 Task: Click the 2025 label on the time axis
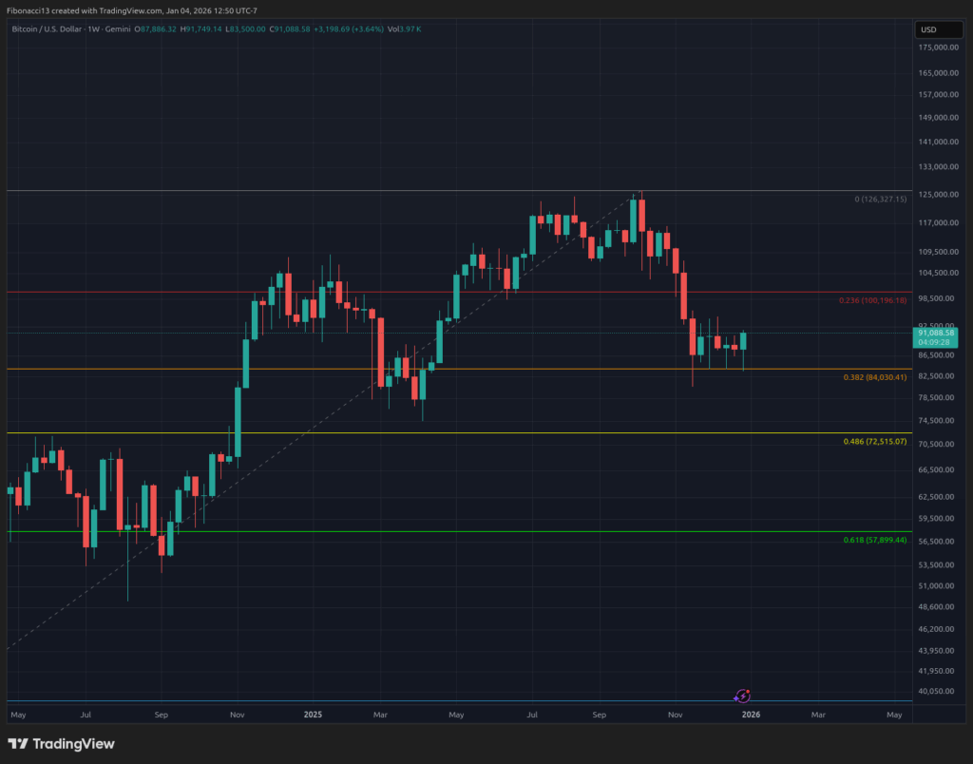tap(312, 714)
